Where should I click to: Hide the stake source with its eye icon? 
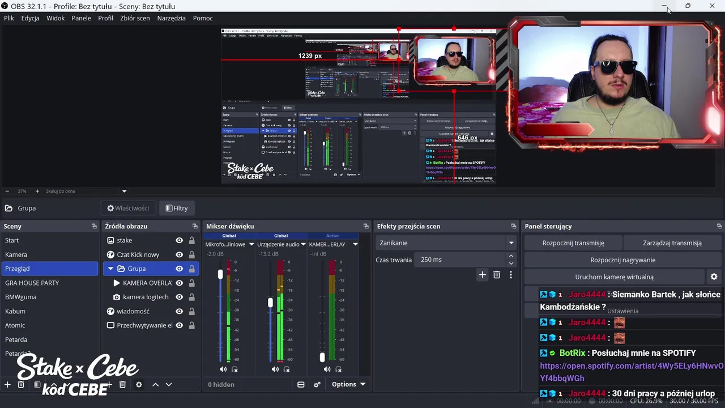click(179, 240)
